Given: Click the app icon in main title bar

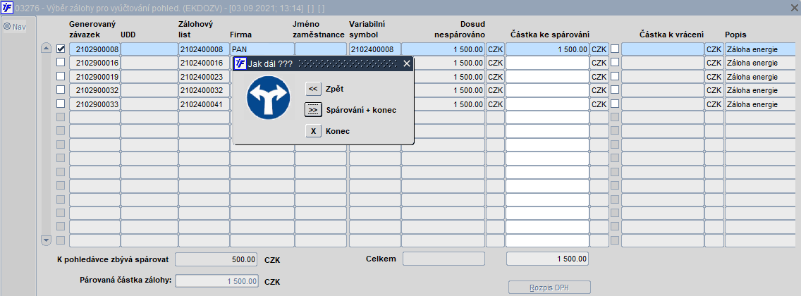Looking at the screenshot, I should coord(7,8).
